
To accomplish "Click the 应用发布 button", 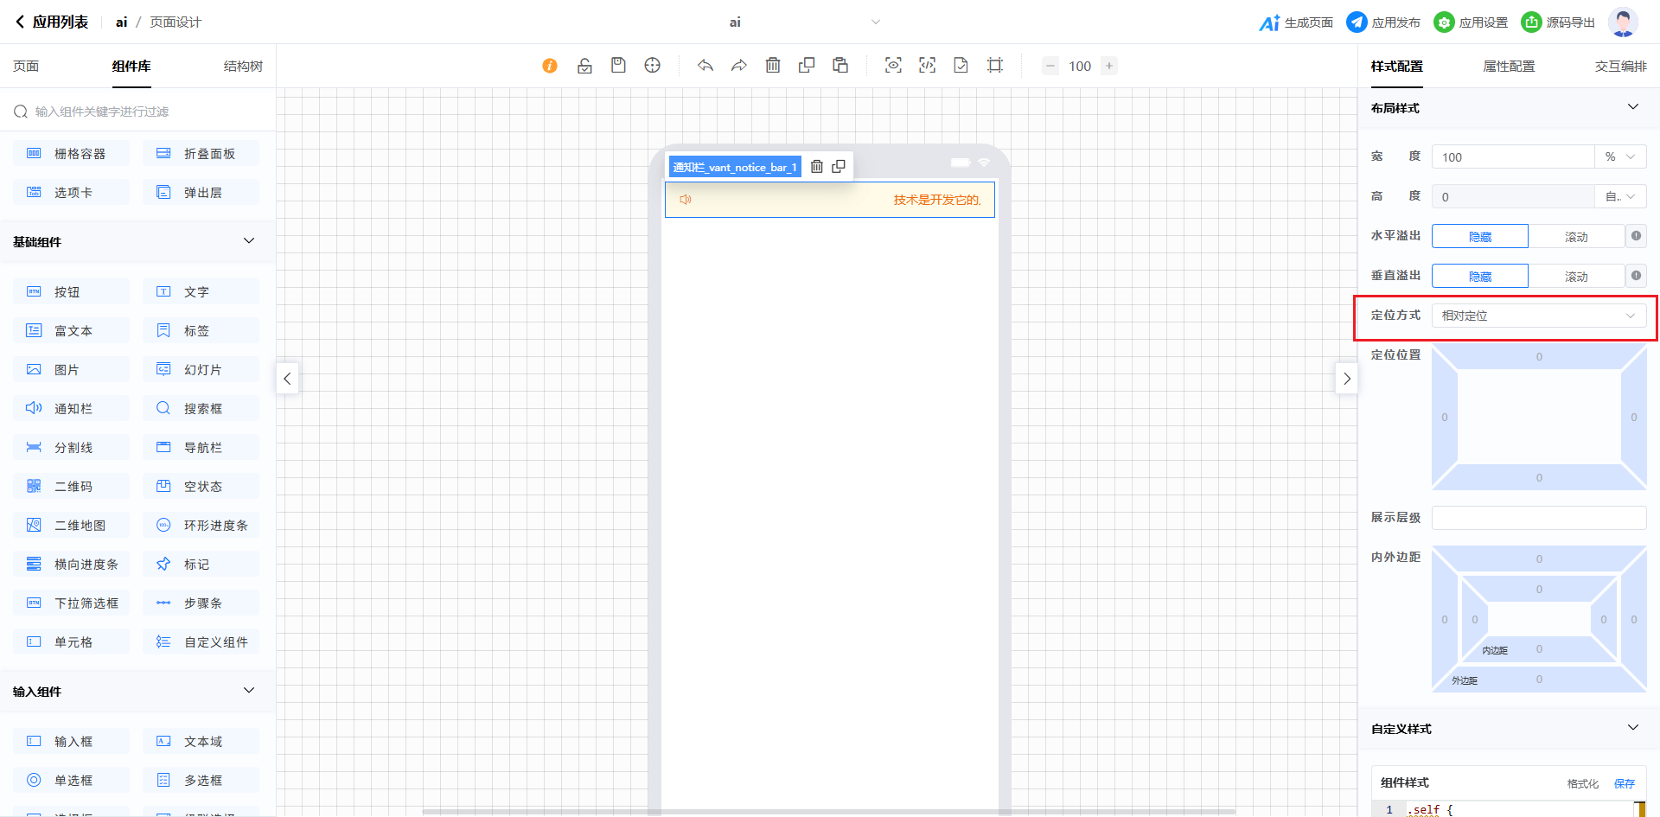I will click(x=1383, y=22).
